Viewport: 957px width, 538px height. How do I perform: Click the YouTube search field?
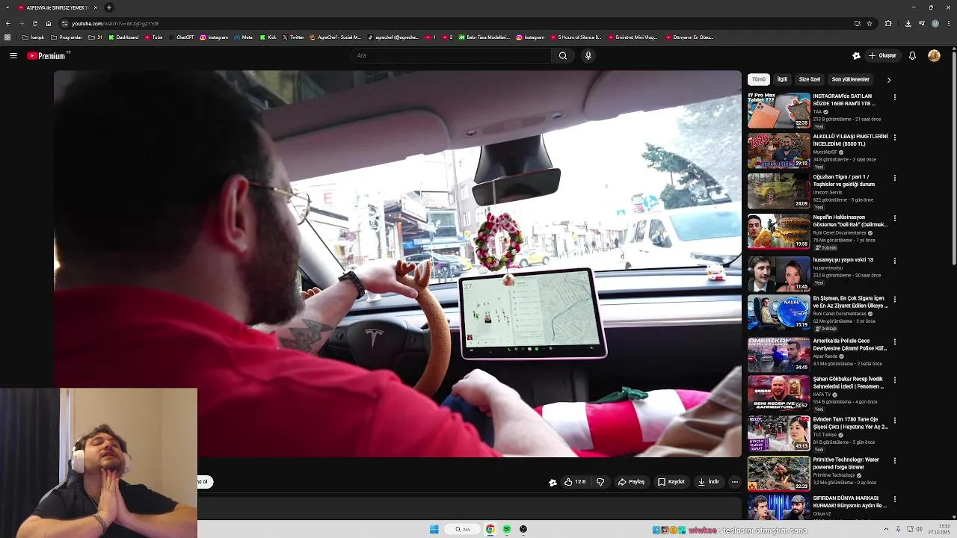(451, 55)
